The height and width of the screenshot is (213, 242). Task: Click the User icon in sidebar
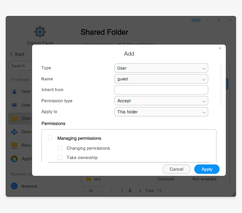pos(14,91)
